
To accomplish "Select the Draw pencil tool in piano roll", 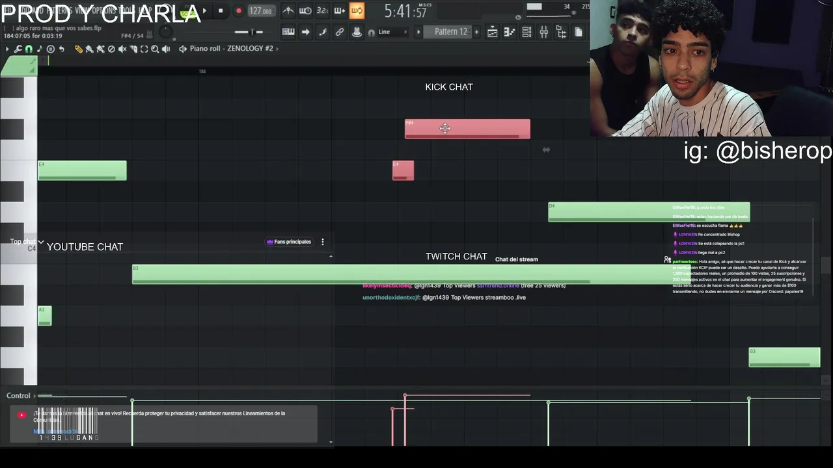I will [x=79, y=49].
